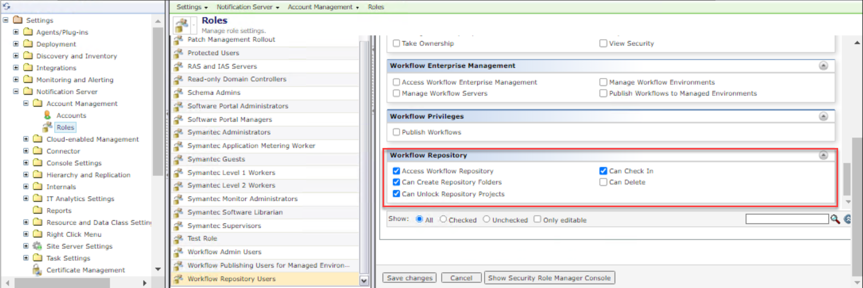Click the Site Server Settings gear icon
Screen dimensions: 863x288
(37, 246)
